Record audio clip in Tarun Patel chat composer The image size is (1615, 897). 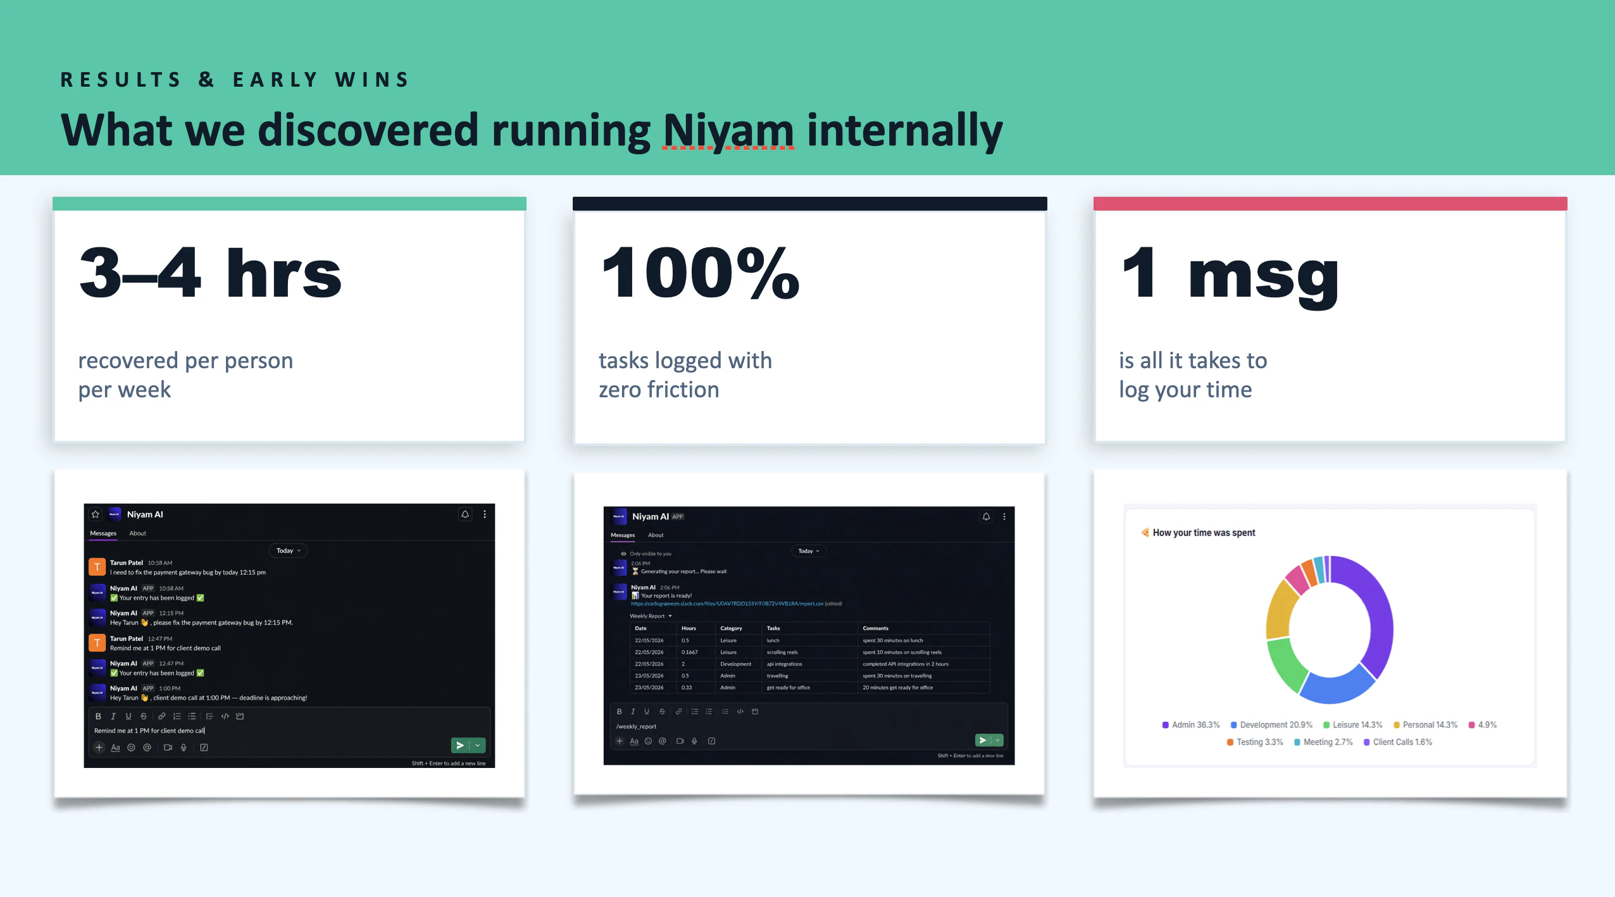[x=184, y=747]
